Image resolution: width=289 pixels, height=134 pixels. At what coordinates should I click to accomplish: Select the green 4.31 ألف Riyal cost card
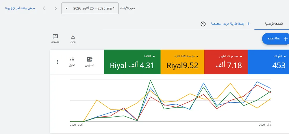(132, 62)
